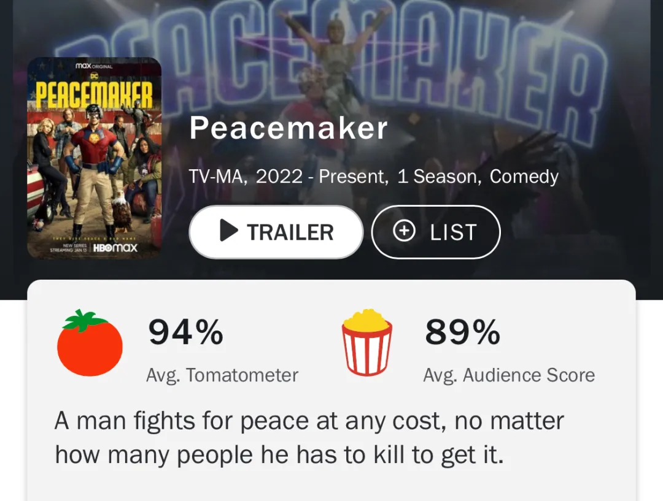Screen dimensions: 663x501
Task: Open the Peacemaker poster thumbnail
Action: pyautogui.click(x=94, y=158)
